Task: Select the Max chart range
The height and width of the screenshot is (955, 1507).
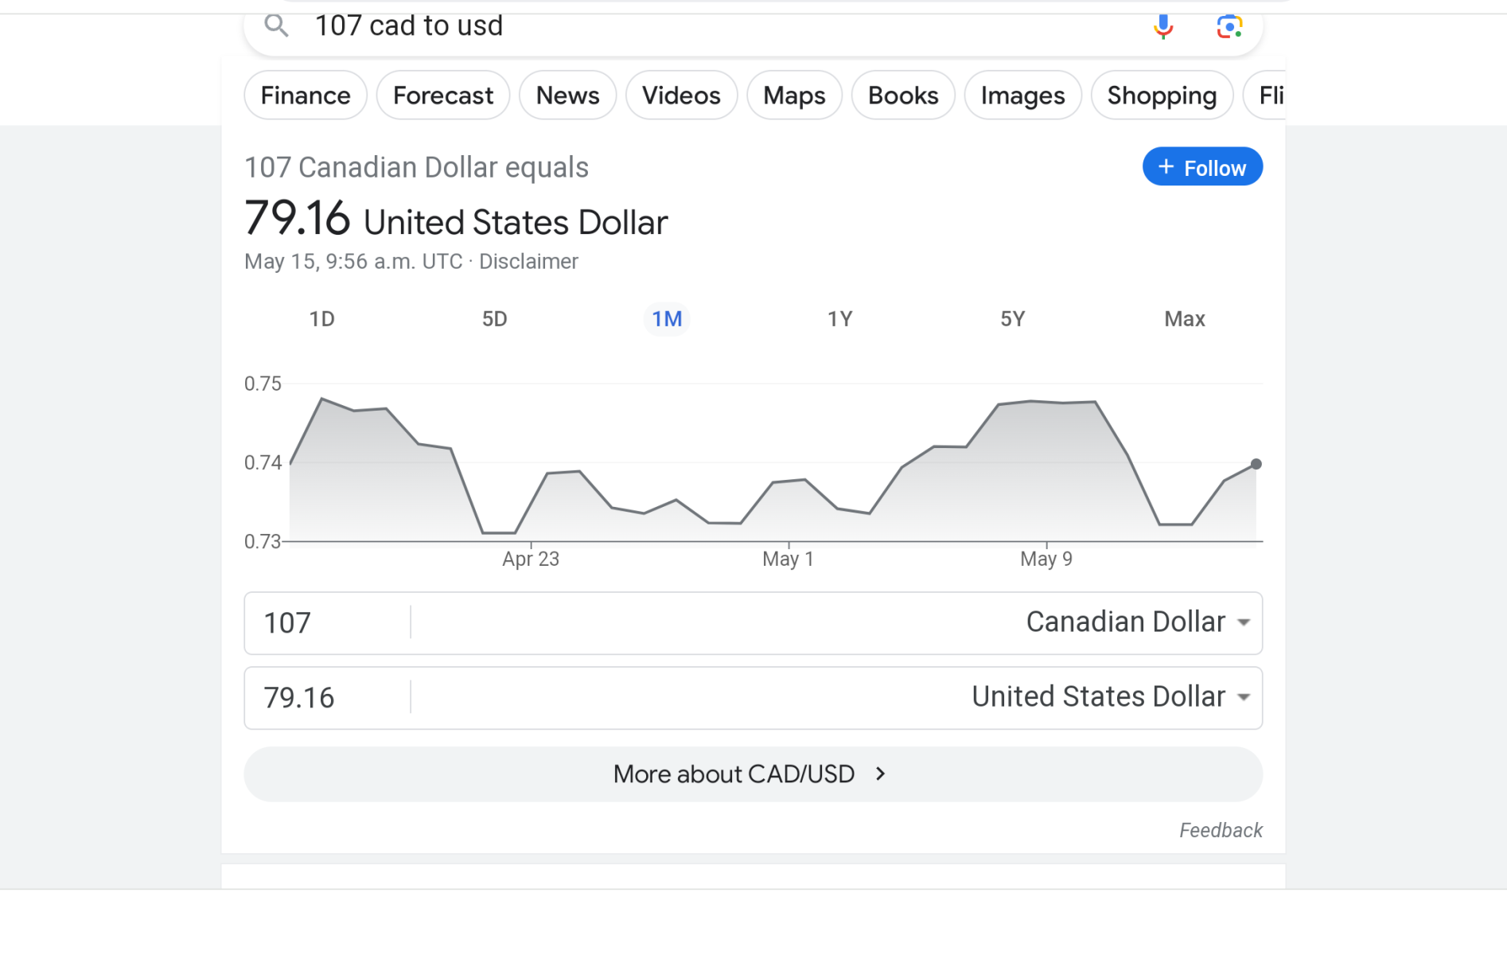Action: pos(1184,319)
